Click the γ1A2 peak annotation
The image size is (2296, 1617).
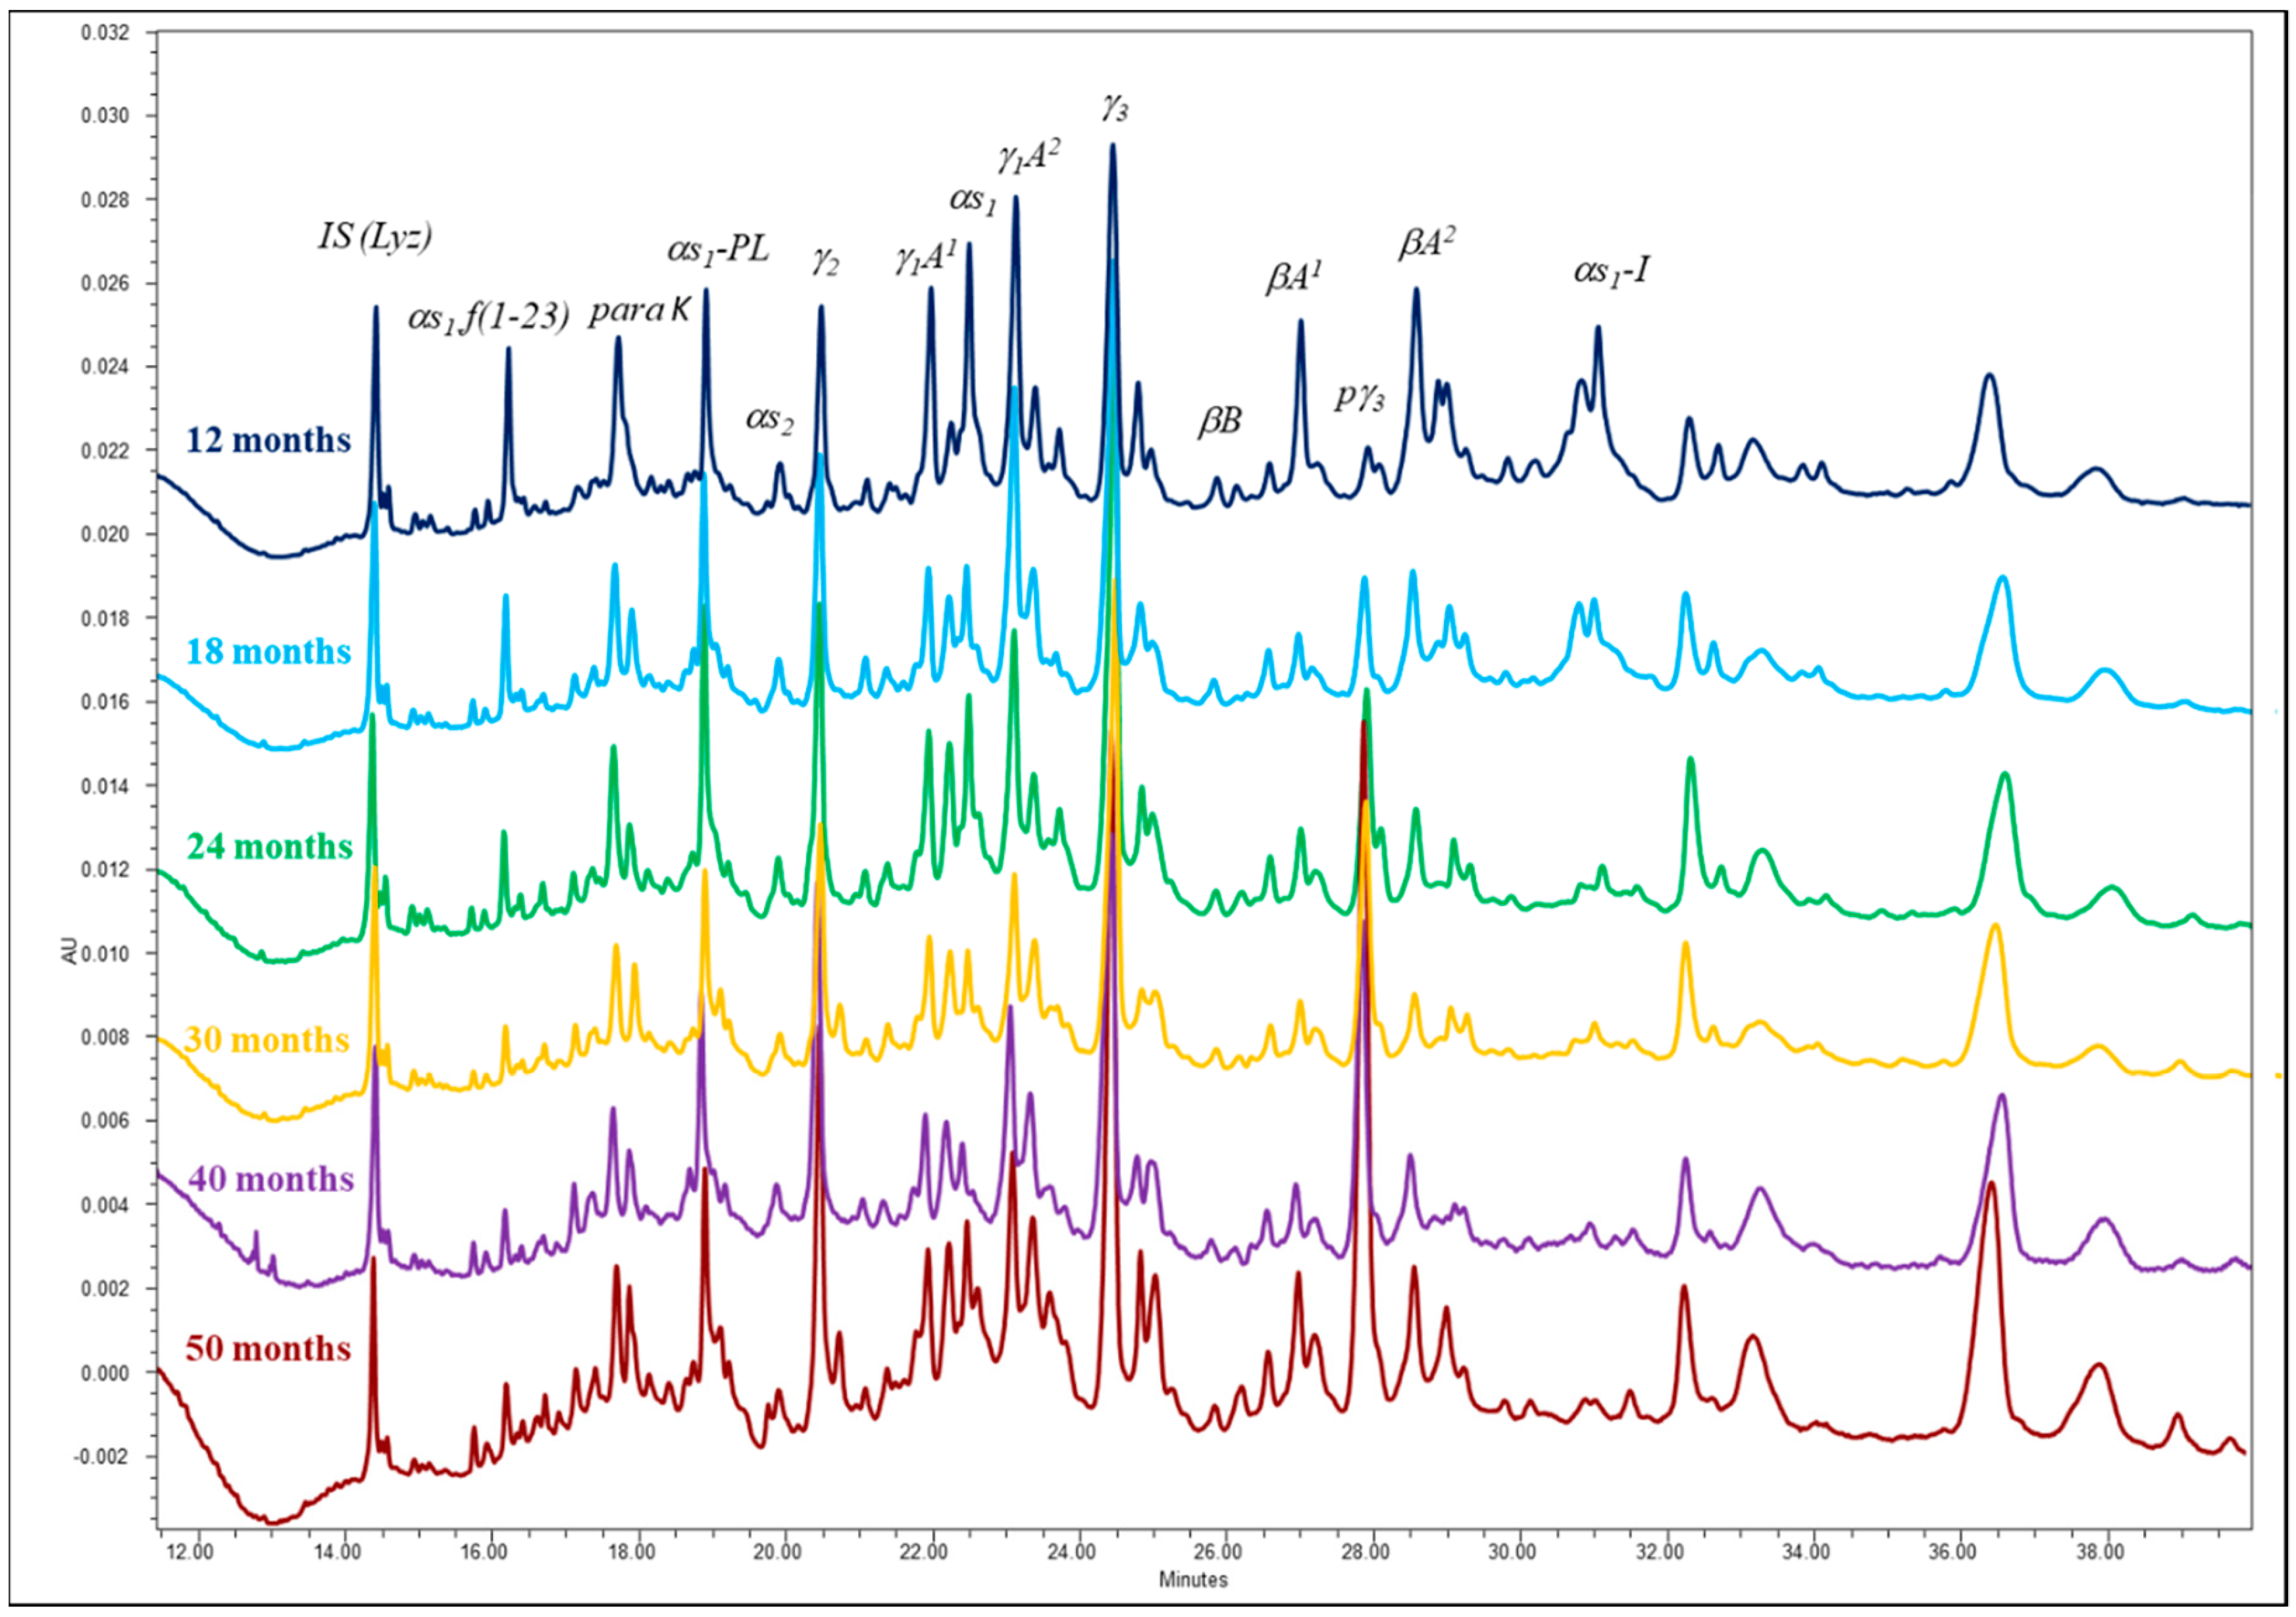[1028, 157]
